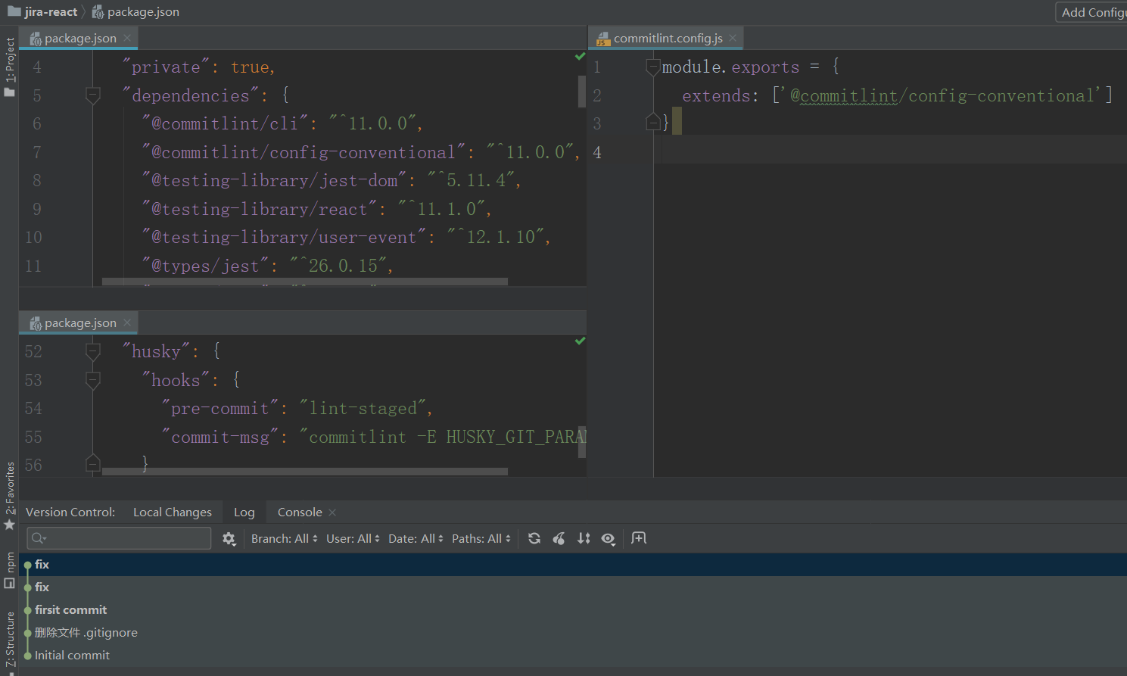Screen dimensions: 1127x676
Task: Click the Cherry-pick commit icon
Action: pos(559,538)
